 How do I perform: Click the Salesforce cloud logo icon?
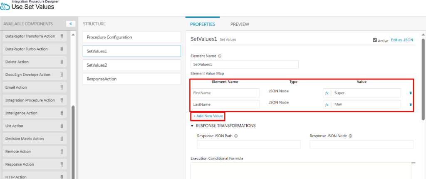click(x=5, y=7)
